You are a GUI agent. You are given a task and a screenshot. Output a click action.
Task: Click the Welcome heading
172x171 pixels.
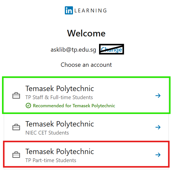[86, 33]
